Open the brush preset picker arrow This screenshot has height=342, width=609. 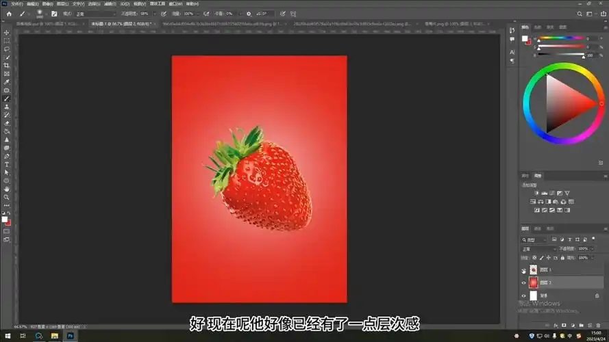click(x=46, y=14)
